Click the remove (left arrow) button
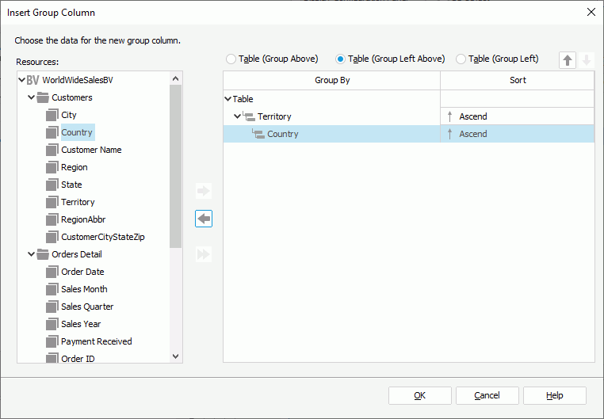Viewport: 604px width, 419px height. point(204,219)
